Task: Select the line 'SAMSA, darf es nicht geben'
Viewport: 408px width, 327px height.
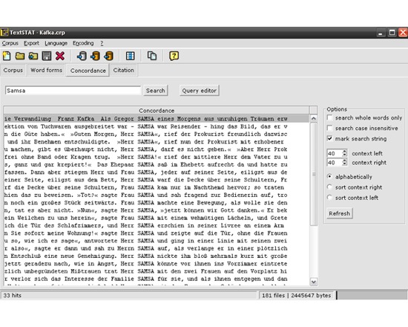Action: [x=157, y=149]
